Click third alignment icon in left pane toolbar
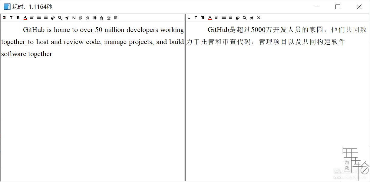The width and height of the screenshot is (370, 182). tap(46, 18)
